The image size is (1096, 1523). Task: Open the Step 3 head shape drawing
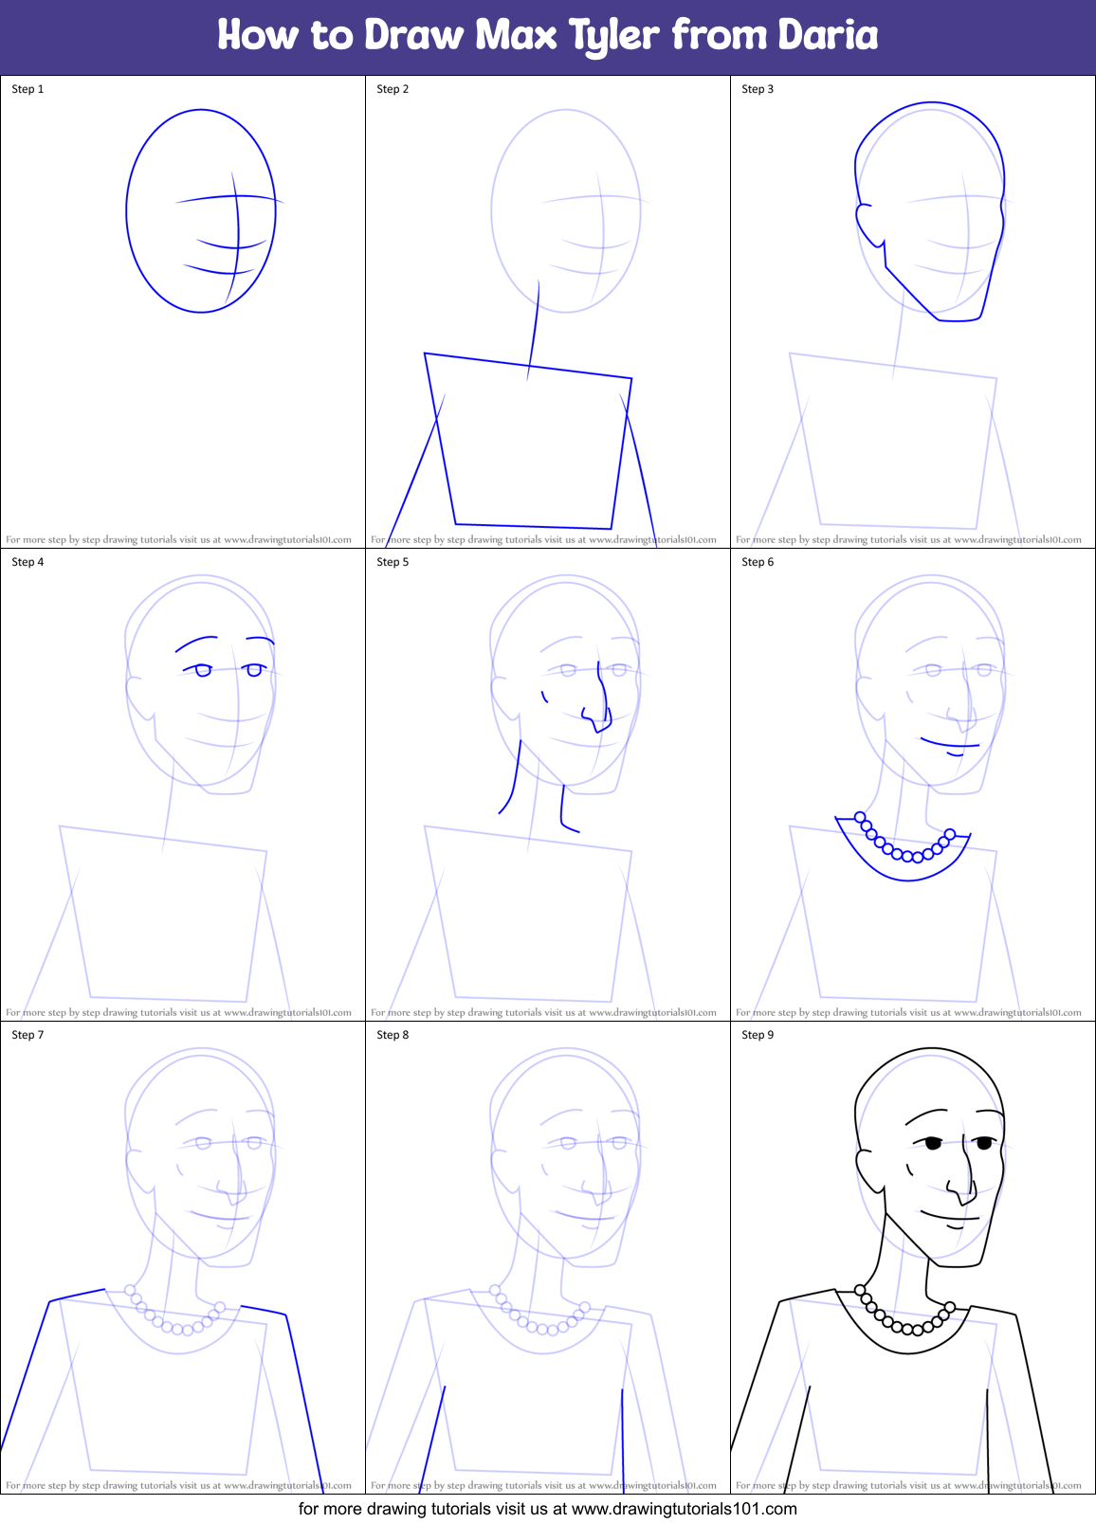pyautogui.click(x=929, y=211)
